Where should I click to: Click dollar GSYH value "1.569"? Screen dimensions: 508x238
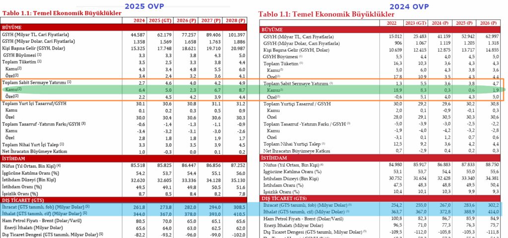click(166, 42)
